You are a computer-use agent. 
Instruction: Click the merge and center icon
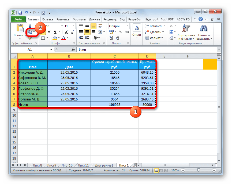click(x=100, y=32)
